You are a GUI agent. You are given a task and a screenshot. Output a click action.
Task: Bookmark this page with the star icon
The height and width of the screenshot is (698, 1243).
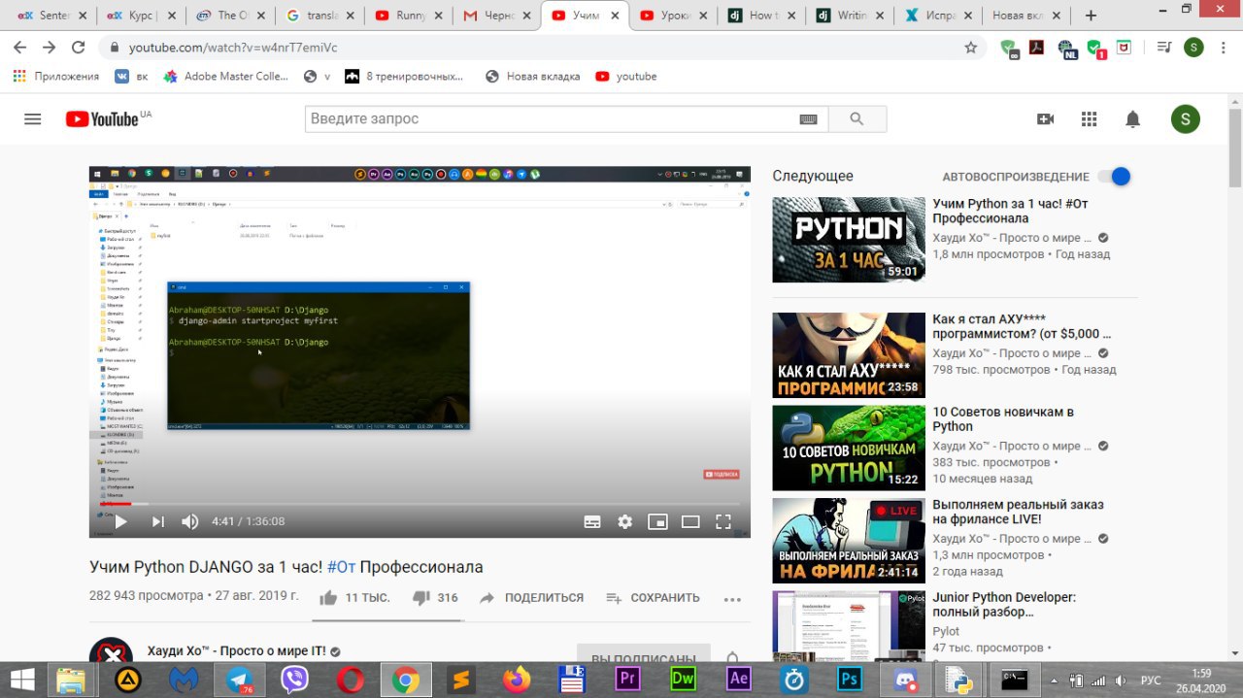point(970,48)
